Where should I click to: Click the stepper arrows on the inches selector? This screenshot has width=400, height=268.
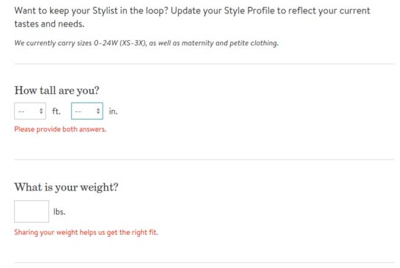point(98,111)
